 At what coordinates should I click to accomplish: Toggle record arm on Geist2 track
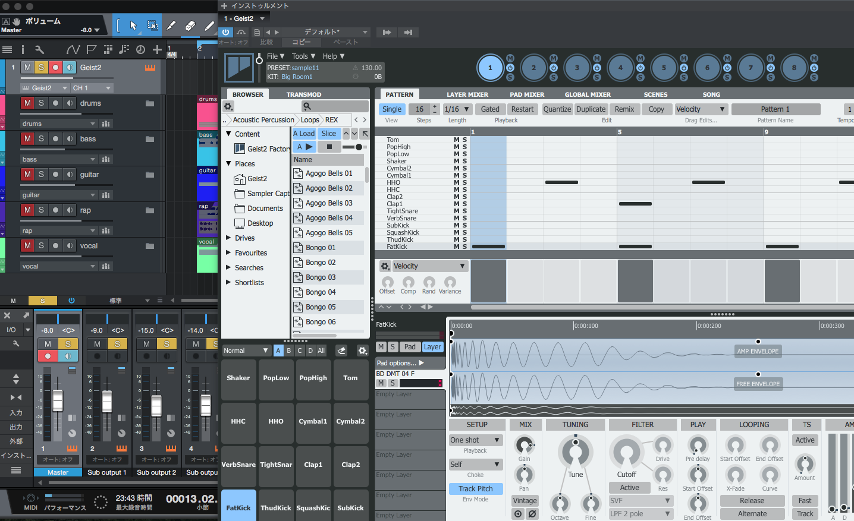(x=55, y=67)
